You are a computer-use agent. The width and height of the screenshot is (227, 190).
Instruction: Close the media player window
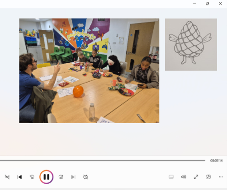click(x=220, y=4)
